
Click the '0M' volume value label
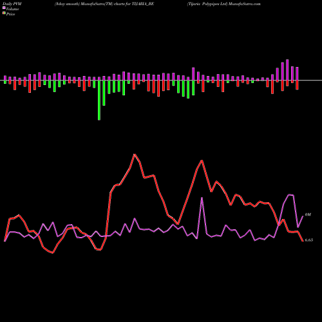point(308,214)
